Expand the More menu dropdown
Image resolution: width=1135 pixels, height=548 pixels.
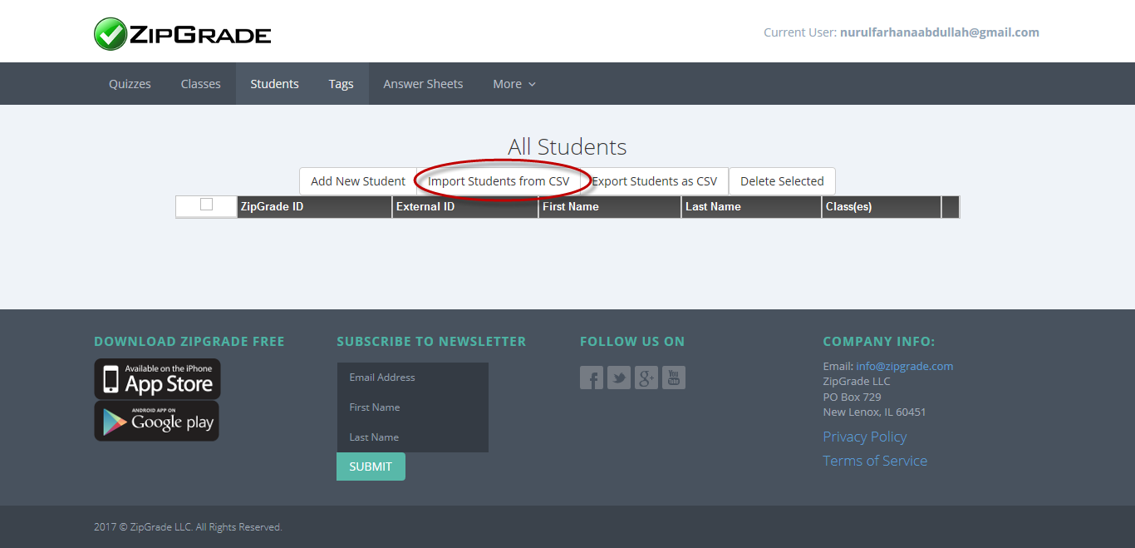[514, 84]
